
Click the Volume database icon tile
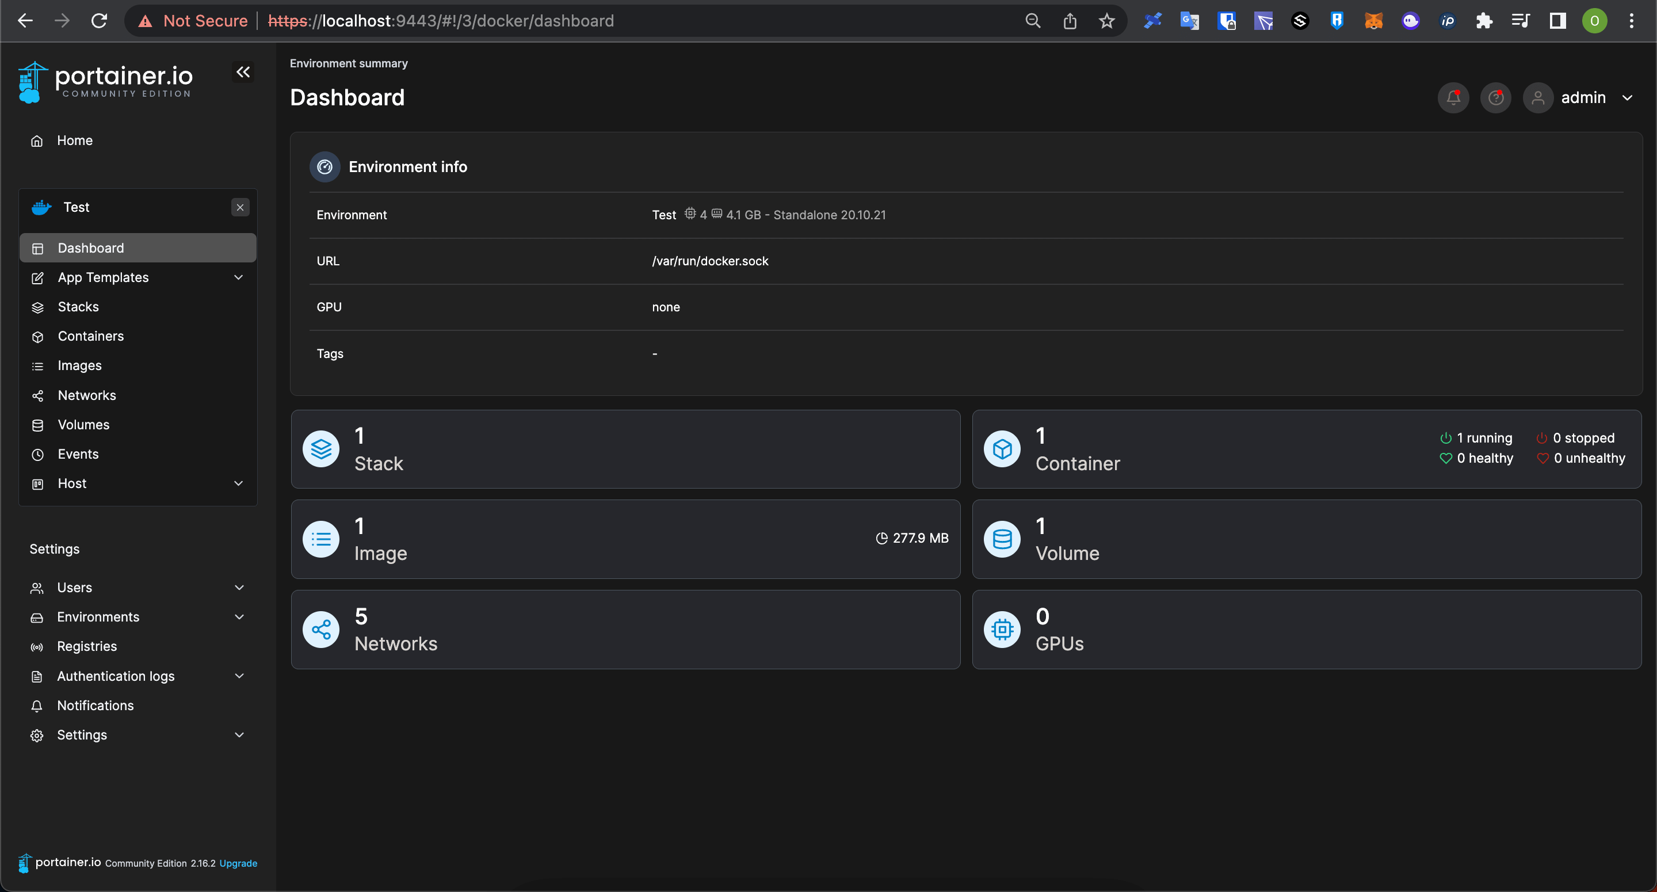tap(1002, 539)
